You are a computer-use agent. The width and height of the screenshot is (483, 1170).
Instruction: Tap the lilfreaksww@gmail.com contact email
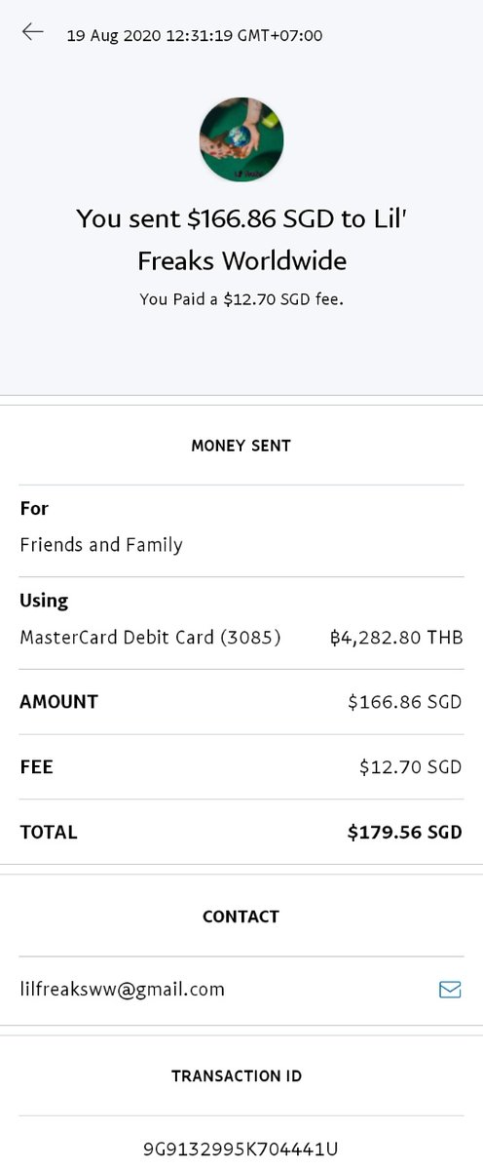pyautogui.click(x=122, y=990)
